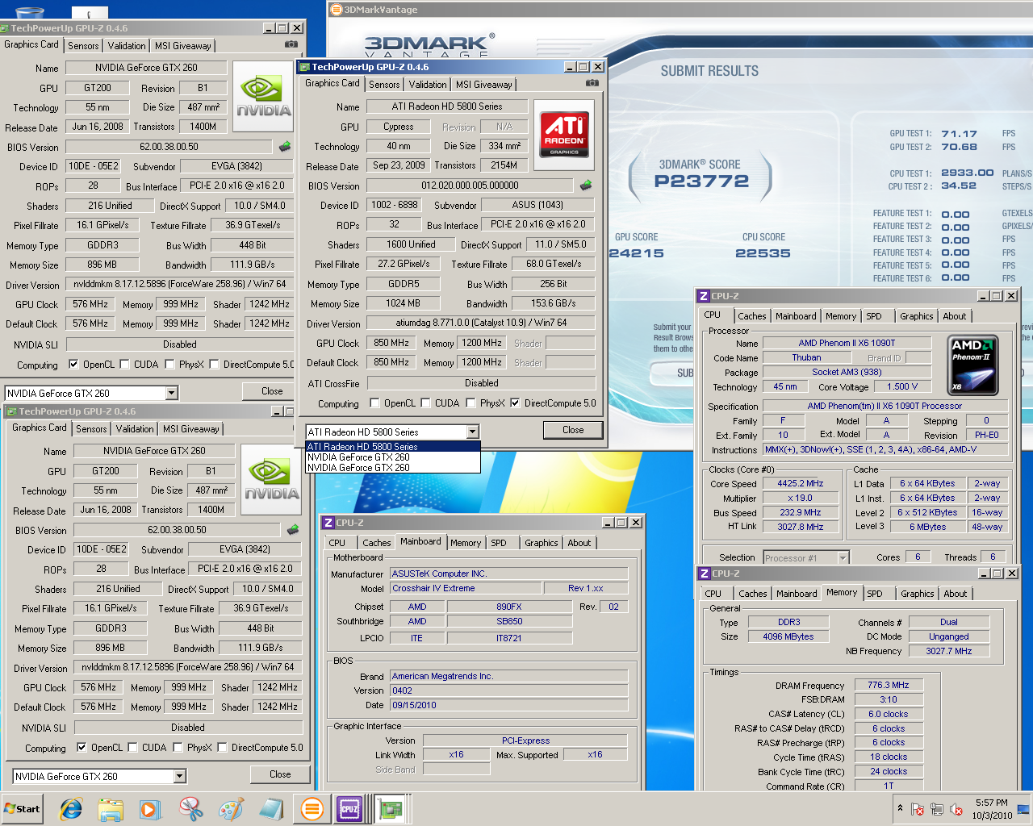Tick PhysX in lower NVIDIA GPU-Z window
Viewport: 1033px width, 826px height.
coord(178,748)
